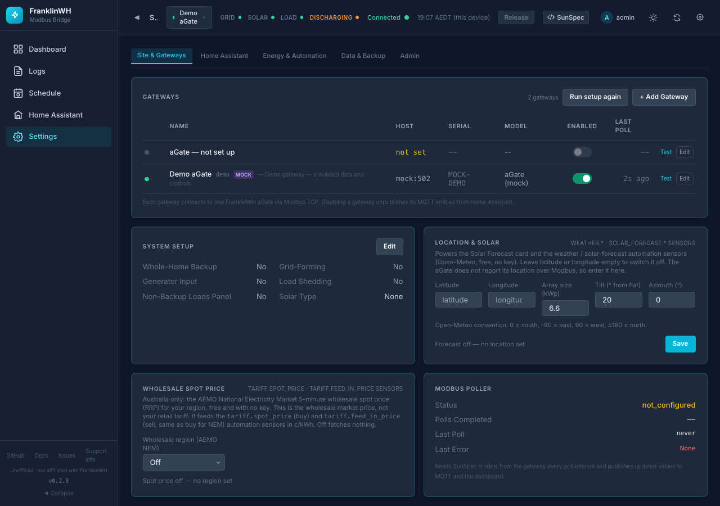Click the '2s ago' last poll value
This screenshot has height=506, width=720.
tap(636, 178)
